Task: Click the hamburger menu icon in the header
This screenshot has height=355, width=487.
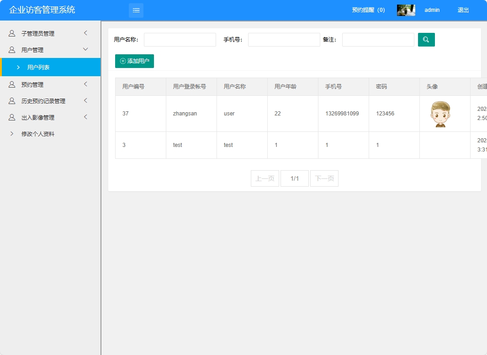Action: point(136,10)
